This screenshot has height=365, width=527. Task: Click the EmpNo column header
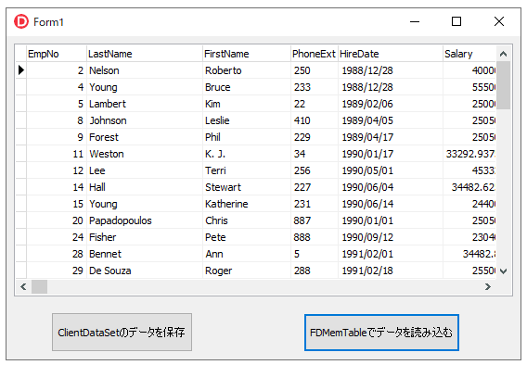(x=57, y=54)
